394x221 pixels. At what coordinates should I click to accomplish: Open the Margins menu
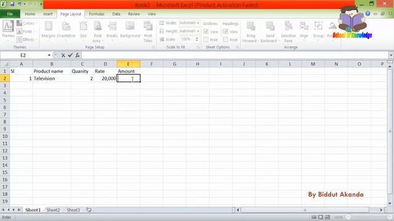click(x=48, y=31)
